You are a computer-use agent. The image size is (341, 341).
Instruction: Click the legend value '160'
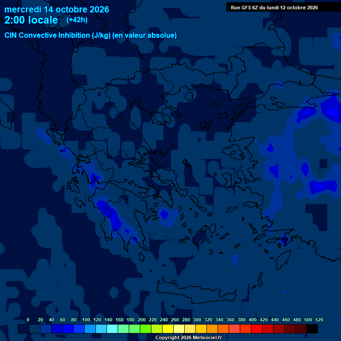point(119,320)
